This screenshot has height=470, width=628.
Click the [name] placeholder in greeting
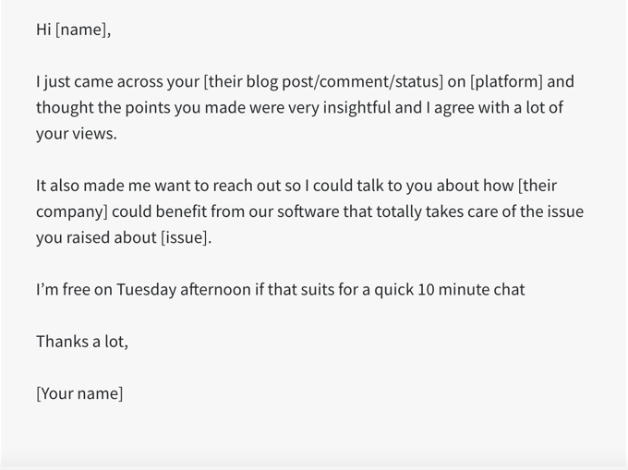(83, 30)
